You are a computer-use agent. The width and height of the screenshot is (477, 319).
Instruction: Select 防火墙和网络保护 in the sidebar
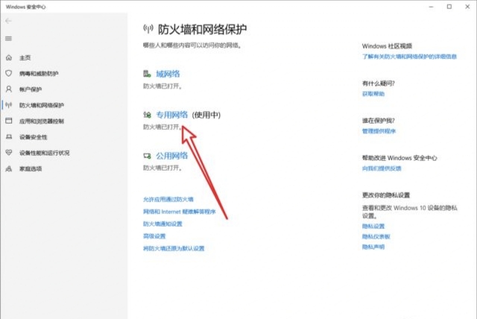pyautogui.click(x=42, y=105)
